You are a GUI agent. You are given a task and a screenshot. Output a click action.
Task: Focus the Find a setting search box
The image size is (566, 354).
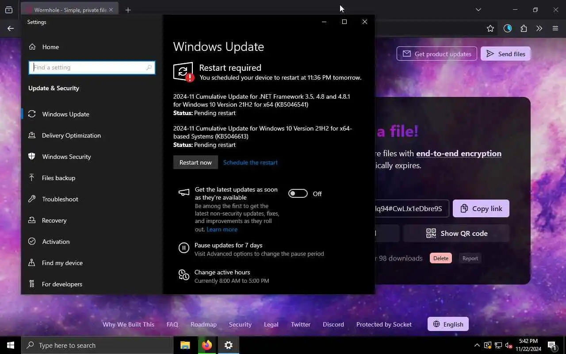(92, 67)
